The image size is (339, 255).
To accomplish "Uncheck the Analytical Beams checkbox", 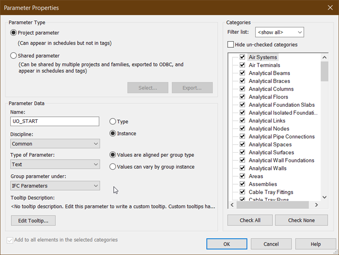I will click(x=243, y=73).
